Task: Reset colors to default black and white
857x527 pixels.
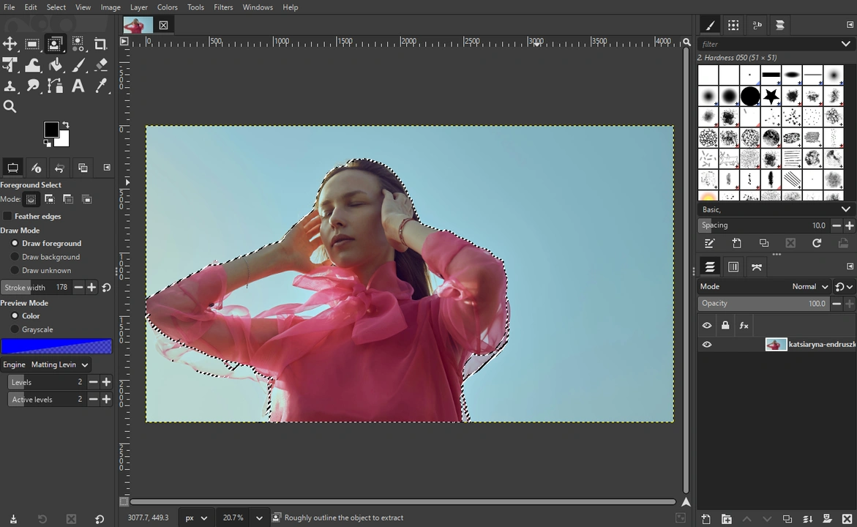Action: click(x=48, y=143)
